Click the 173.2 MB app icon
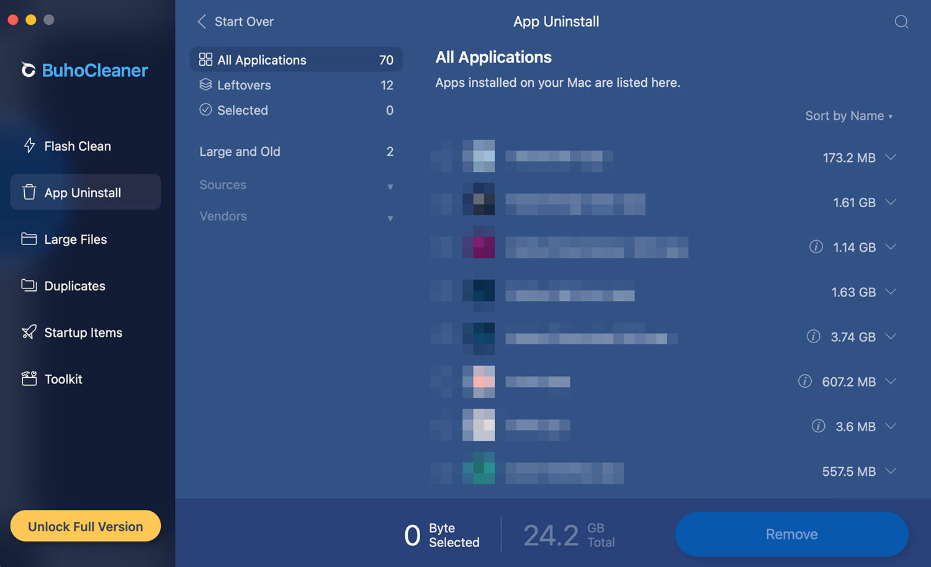Viewport: 931px width, 567px height. tap(479, 156)
